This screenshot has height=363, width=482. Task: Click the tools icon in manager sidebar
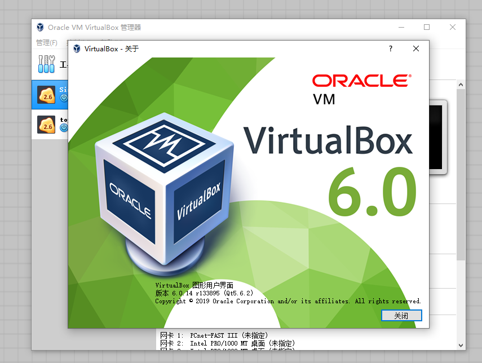46,64
